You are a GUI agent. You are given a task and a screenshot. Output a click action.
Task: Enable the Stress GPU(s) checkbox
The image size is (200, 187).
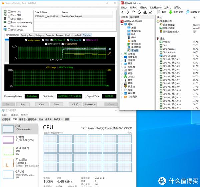tap(9, 30)
